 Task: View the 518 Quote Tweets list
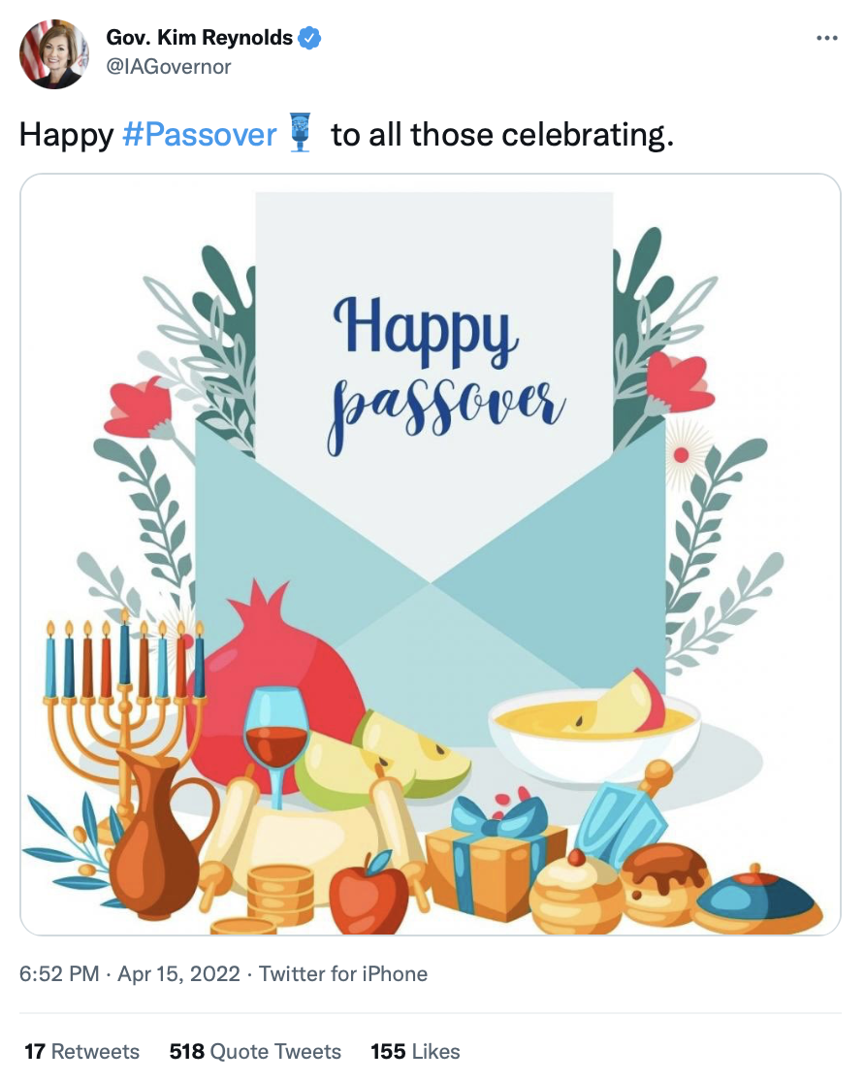(255, 1051)
